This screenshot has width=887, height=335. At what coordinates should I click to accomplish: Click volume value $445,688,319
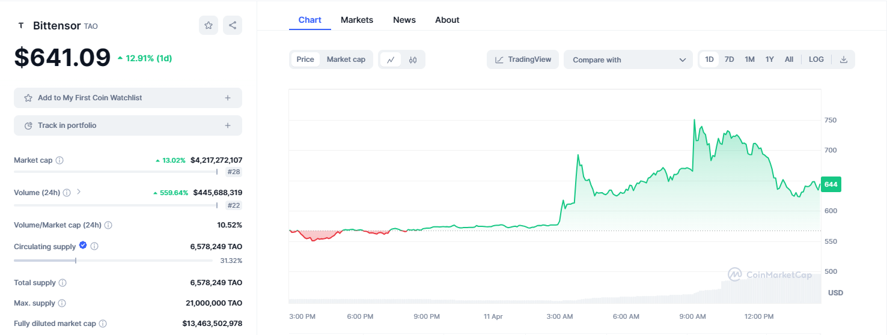point(218,193)
